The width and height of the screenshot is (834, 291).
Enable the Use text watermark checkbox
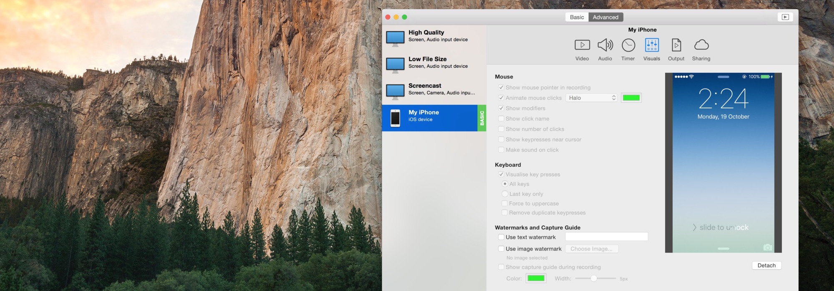click(501, 237)
